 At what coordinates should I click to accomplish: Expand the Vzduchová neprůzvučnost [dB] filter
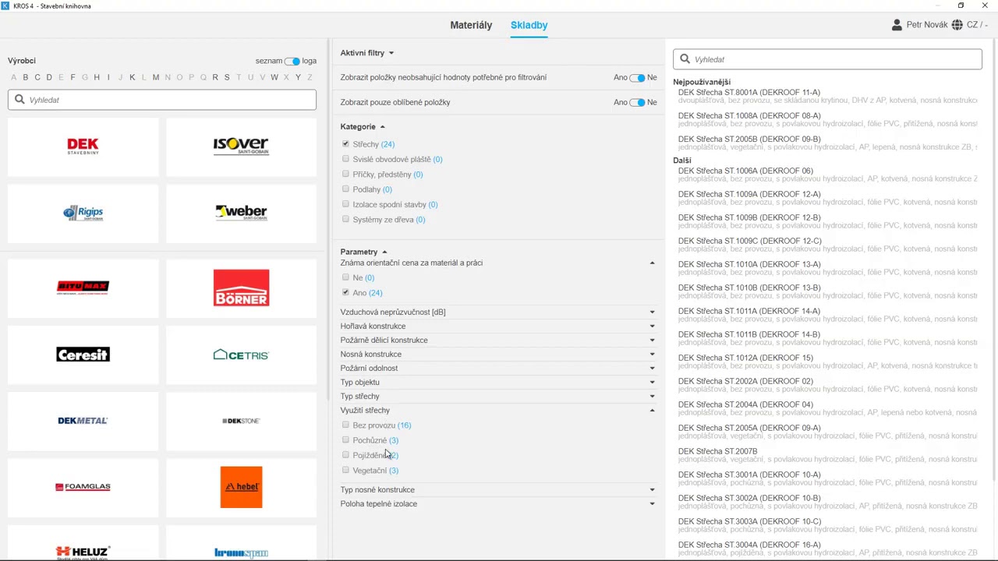click(652, 312)
